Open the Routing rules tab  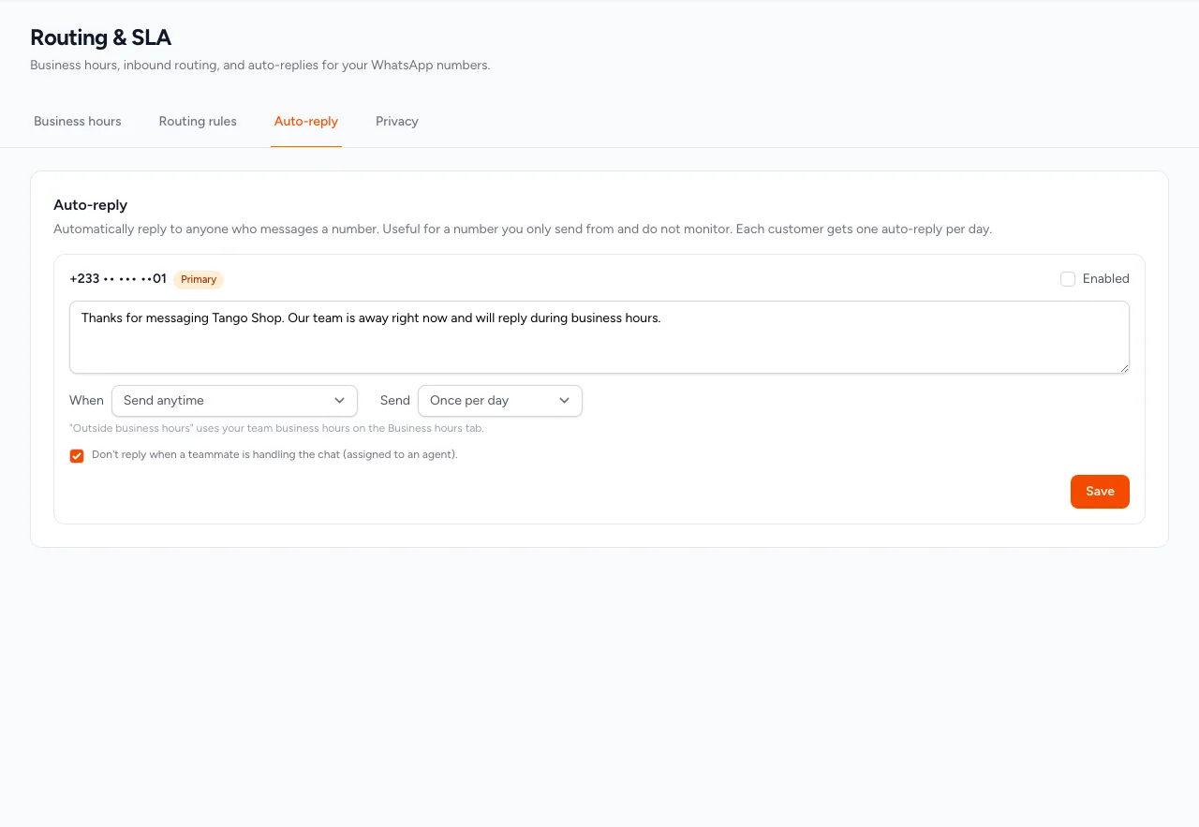click(x=198, y=121)
